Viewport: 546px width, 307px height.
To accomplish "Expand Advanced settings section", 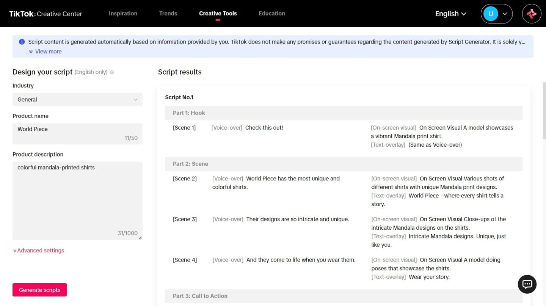I will pos(39,251).
